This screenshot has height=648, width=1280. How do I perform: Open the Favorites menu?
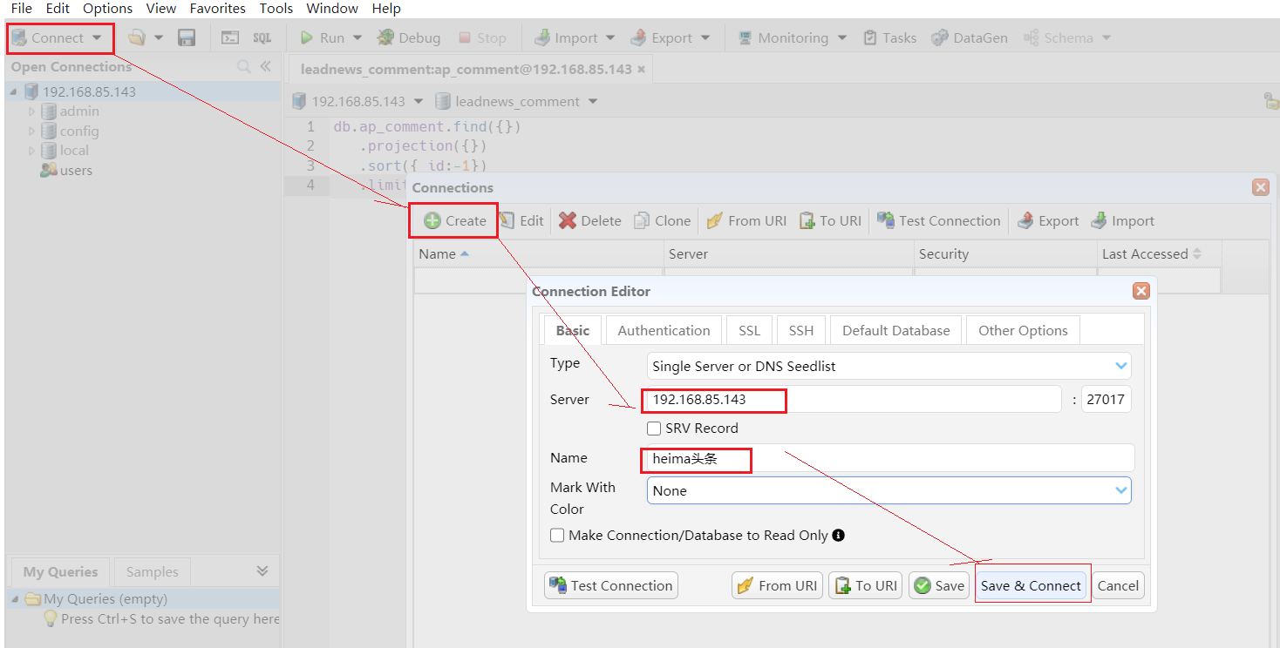pyautogui.click(x=218, y=9)
